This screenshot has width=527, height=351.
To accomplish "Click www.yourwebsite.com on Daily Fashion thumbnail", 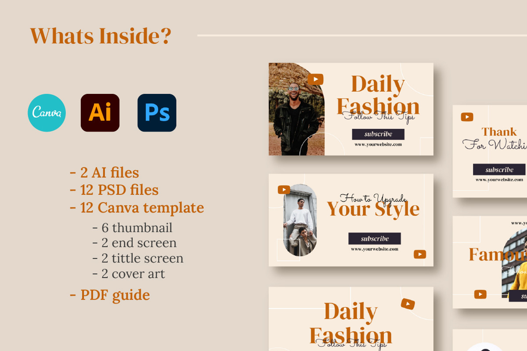I will (x=378, y=144).
